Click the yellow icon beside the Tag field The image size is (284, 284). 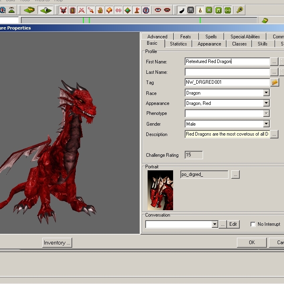(x=274, y=83)
